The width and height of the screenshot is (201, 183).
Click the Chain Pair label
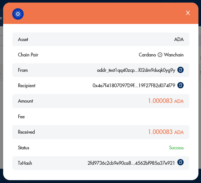(28, 55)
